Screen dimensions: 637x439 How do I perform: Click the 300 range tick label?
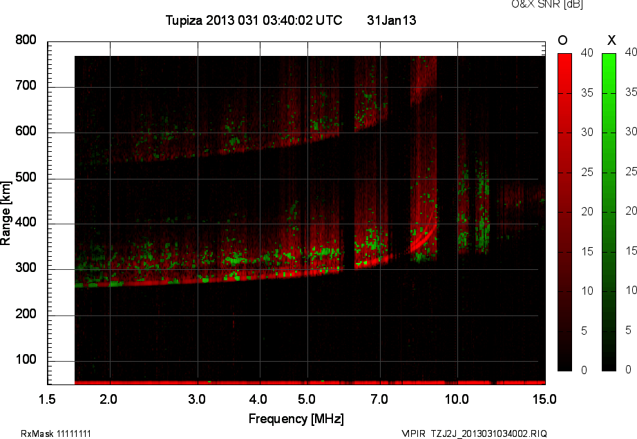[x=26, y=268]
